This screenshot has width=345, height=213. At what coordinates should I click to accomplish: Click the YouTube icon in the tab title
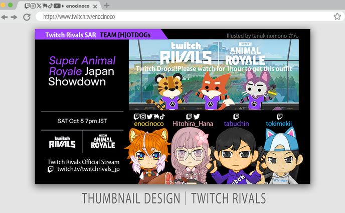(57, 6)
